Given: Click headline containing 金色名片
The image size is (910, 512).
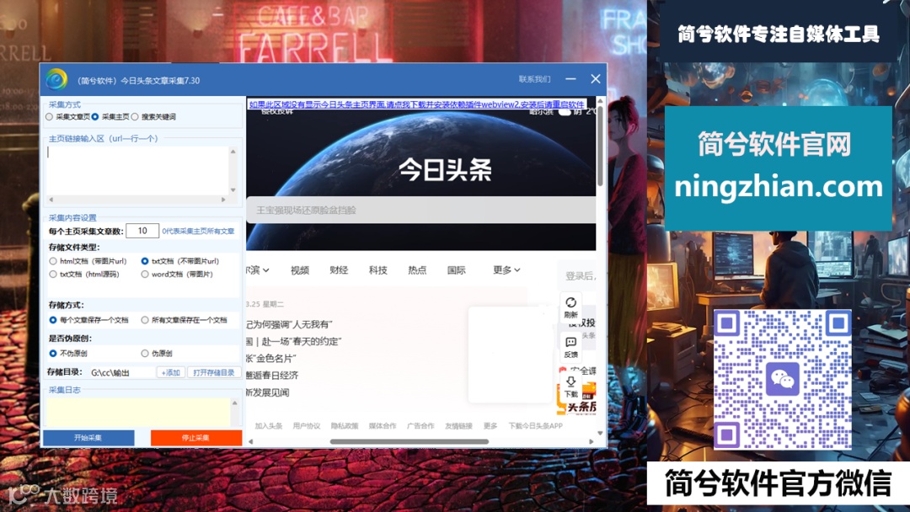Looking at the screenshot, I should 271,359.
